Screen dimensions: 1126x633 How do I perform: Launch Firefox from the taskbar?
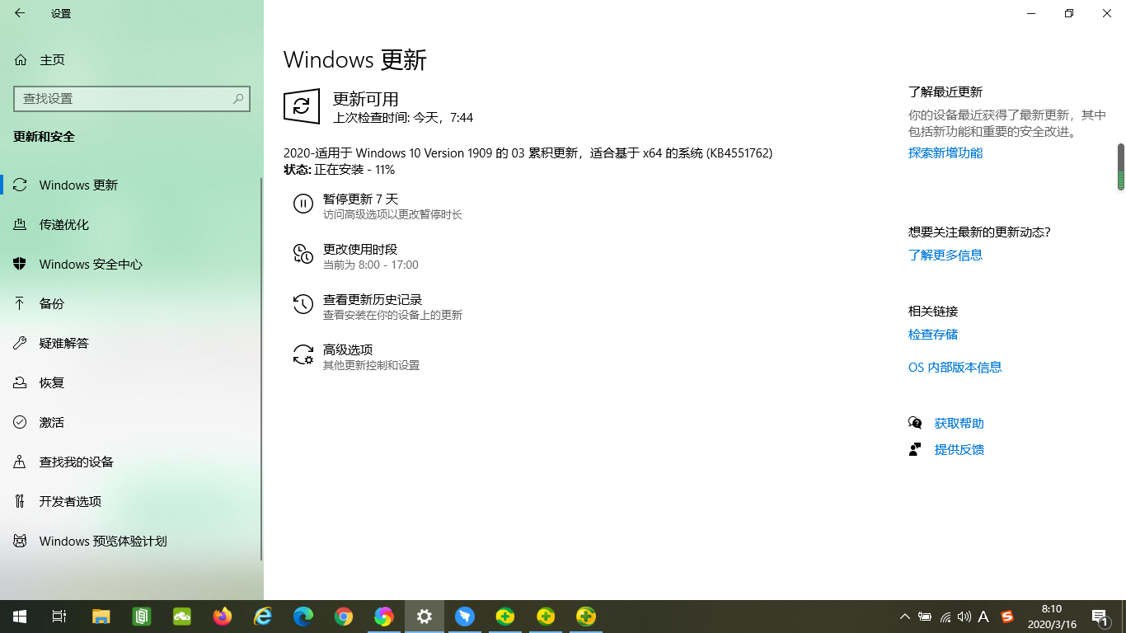[x=223, y=617]
